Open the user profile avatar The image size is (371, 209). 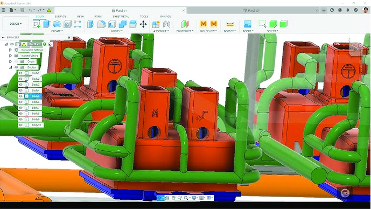coord(366,10)
